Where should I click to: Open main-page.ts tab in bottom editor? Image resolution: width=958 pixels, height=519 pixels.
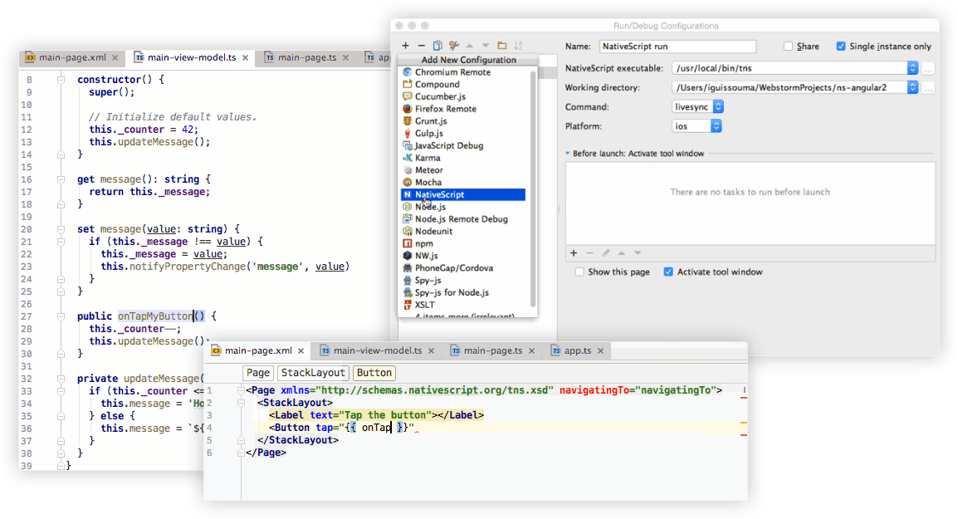coord(492,351)
